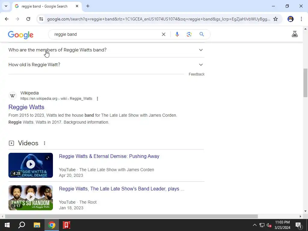This screenshot has width=308, height=231.
Task: Click the Wikipedia site favicon
Action: pyautogui.click(x=13, y=96)
